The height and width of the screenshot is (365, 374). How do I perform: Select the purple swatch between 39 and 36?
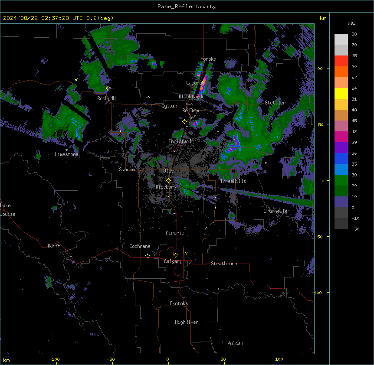point(341,148)
